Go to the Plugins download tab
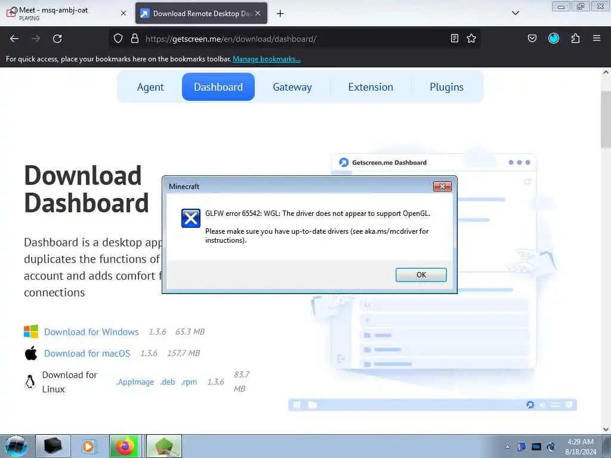The width and height of the screenshot is (611, 458). click(x=446, y=87)
